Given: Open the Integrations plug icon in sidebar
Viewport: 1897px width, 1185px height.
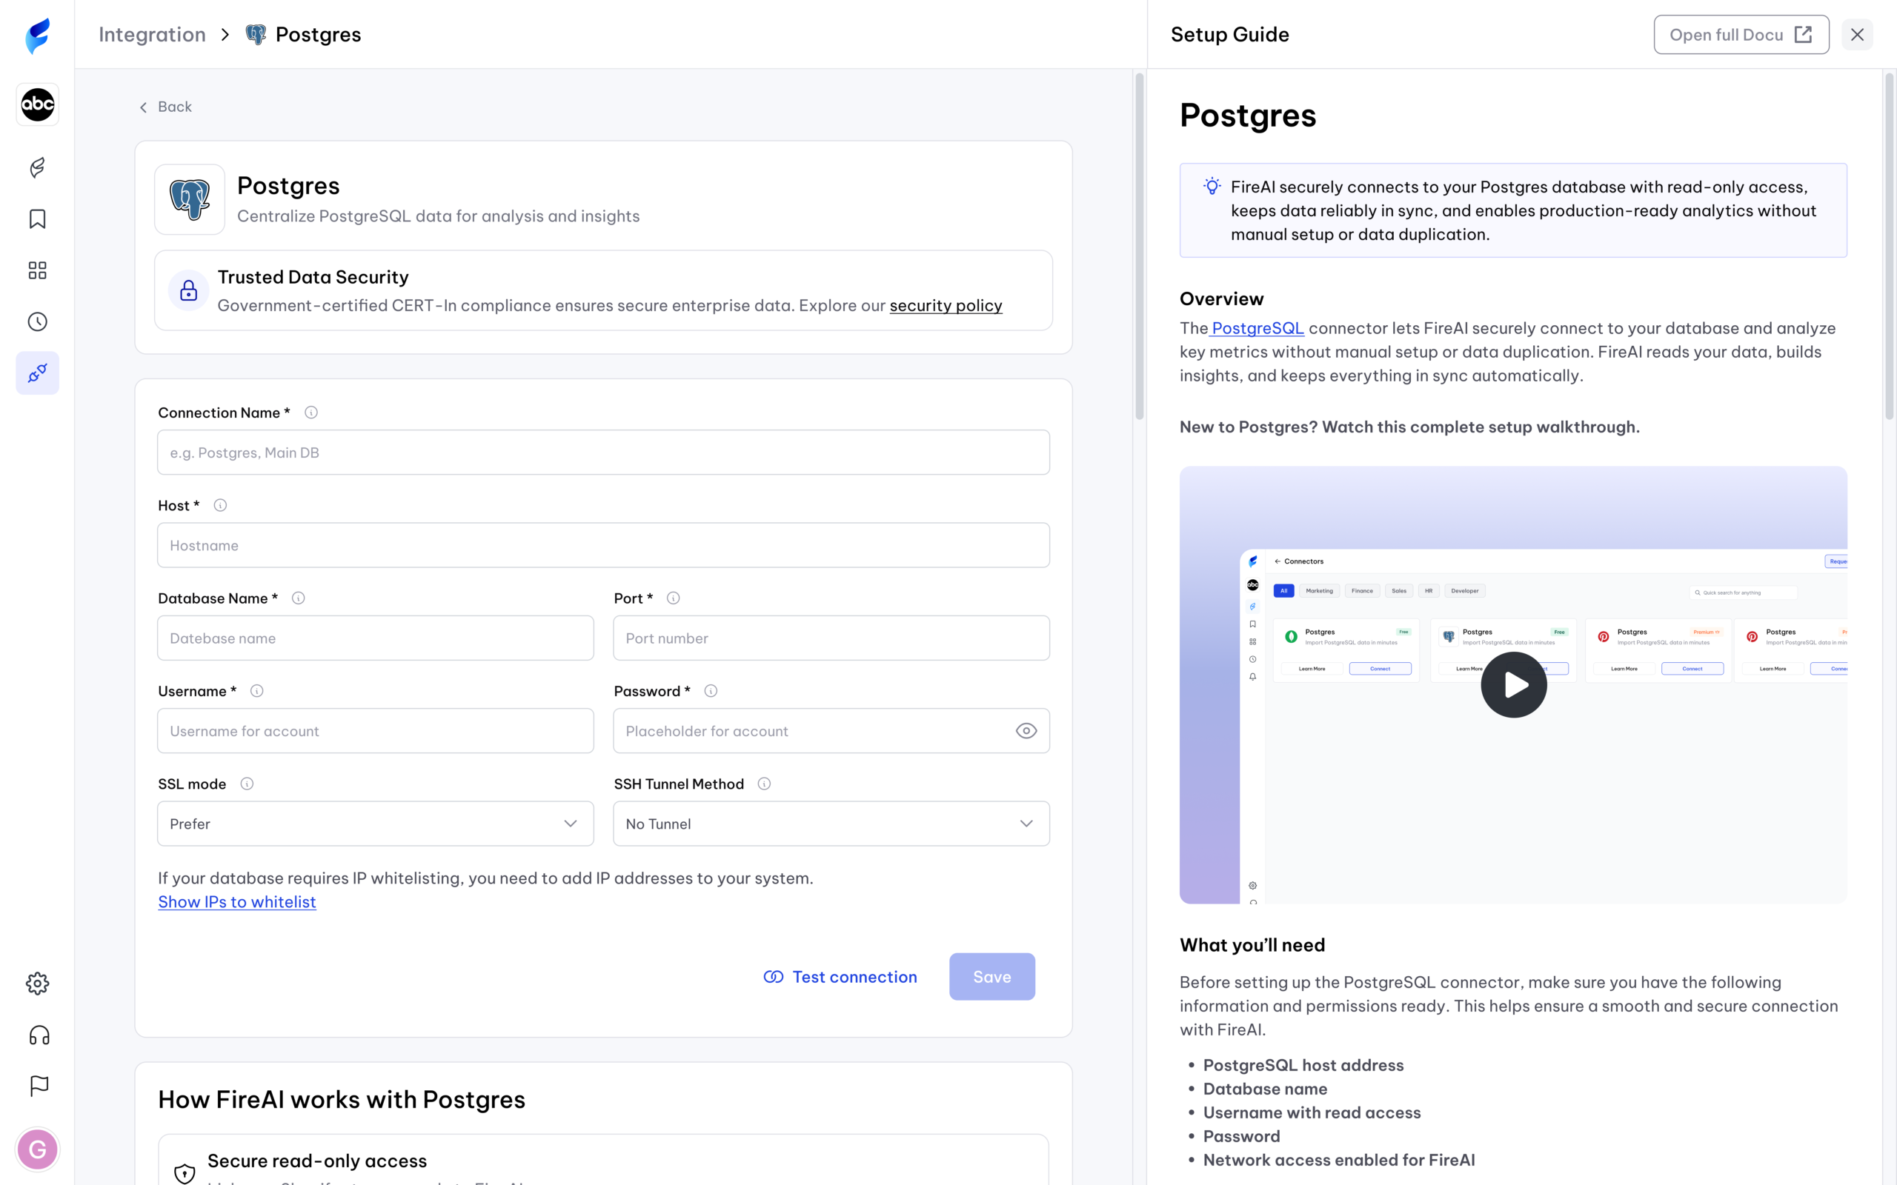Looking at the screenshot, I should coord(37,373).
